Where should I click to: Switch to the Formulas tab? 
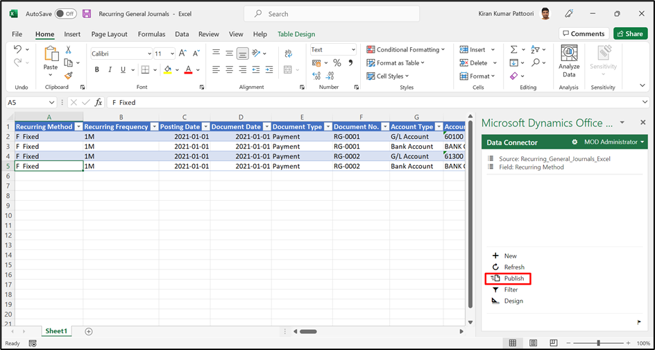coord(152,34)
